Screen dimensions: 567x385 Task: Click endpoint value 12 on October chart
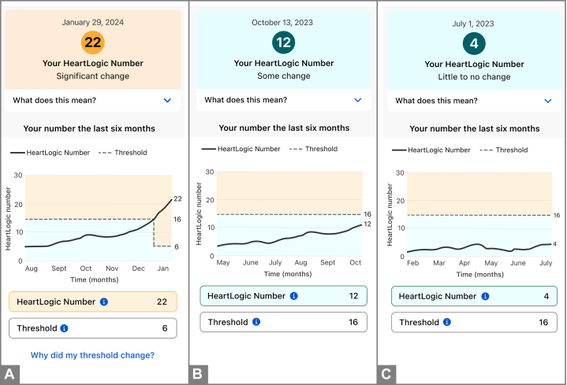tap(367, 224)
